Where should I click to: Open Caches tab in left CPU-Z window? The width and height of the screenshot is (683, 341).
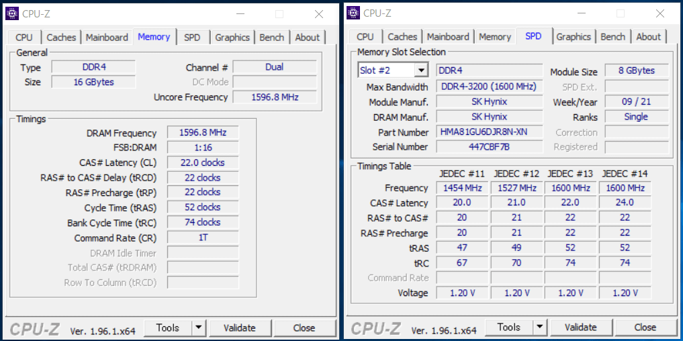[61, 38]
